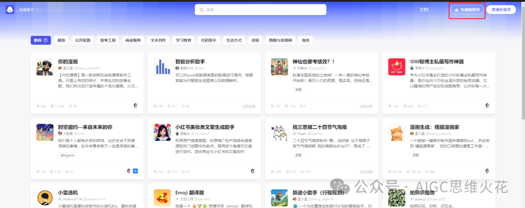This screenshot has height=208, width=525.
Task: Click the publisher avatar badge on 10W粉博主 card
Action: (487, 105)
